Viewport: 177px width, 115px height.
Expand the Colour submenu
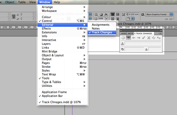(63, 17)
